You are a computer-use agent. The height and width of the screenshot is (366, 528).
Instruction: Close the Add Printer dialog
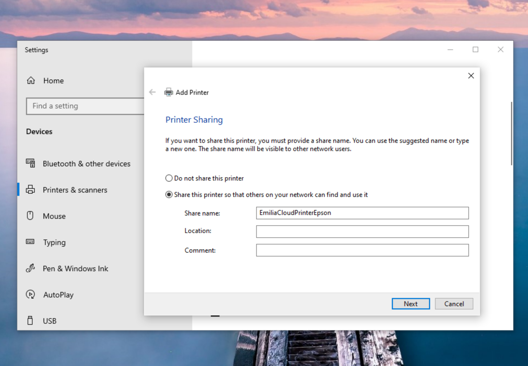(471, 76)
